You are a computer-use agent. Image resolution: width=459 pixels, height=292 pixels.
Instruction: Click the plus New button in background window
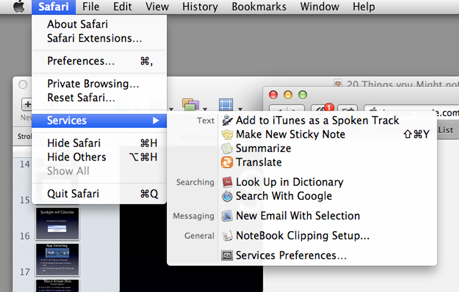pyautogui.click(x=27, y=105)
